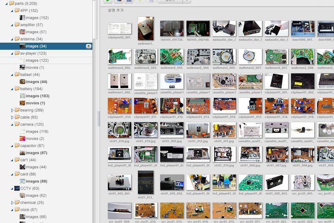Click the CCTV album icon

click(17, 188)
